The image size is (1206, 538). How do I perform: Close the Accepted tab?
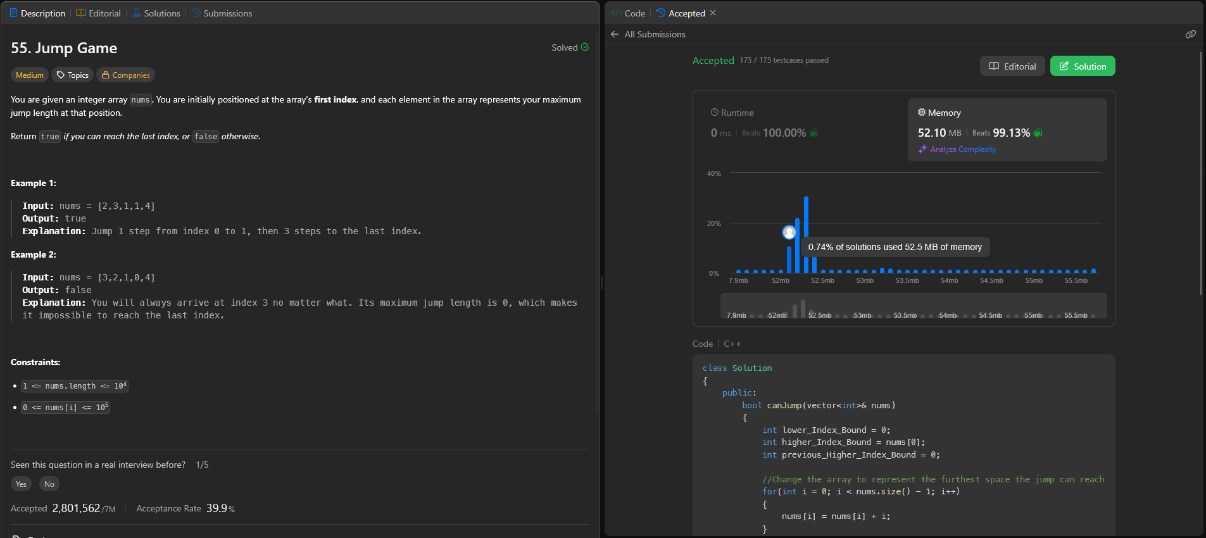click(713, 13)
